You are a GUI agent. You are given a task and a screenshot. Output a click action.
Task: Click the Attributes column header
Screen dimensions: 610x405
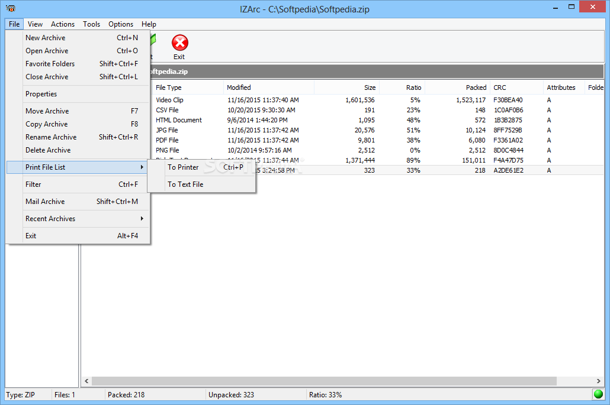click(564, 88)
